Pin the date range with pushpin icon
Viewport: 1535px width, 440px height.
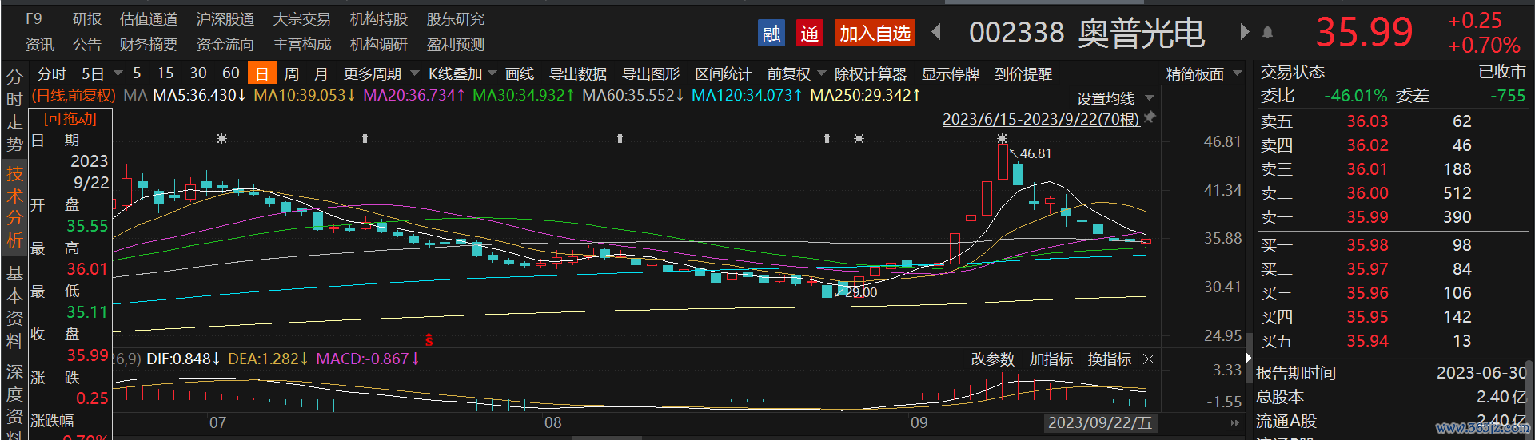1150,117
